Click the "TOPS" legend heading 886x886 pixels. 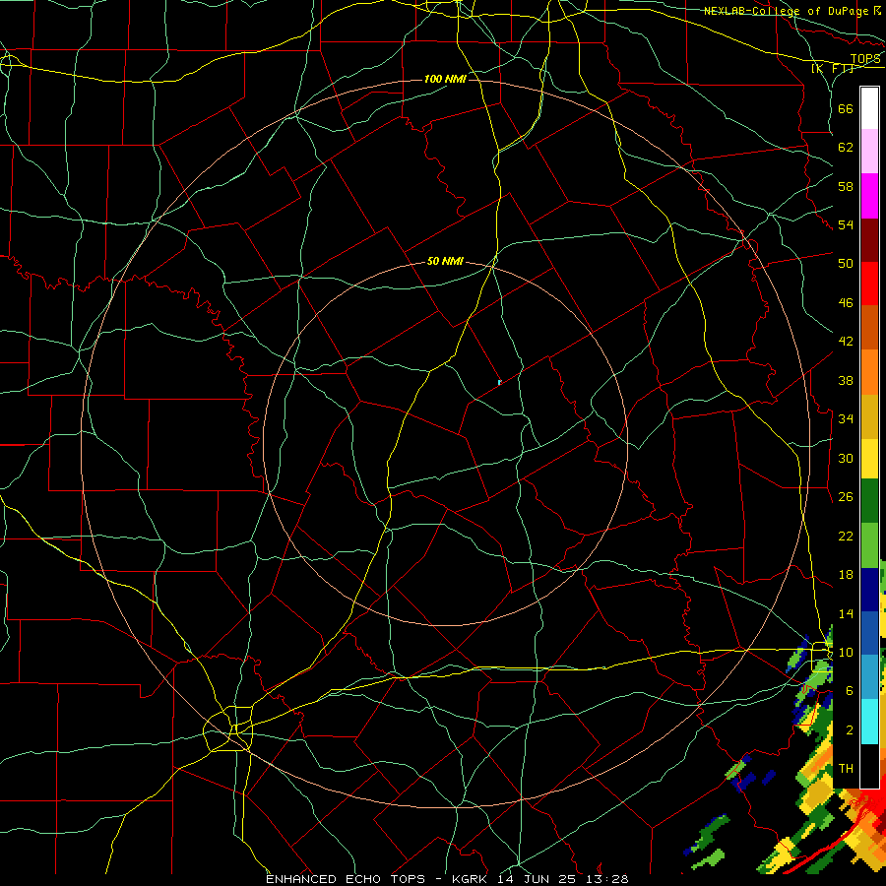[865, 58]
